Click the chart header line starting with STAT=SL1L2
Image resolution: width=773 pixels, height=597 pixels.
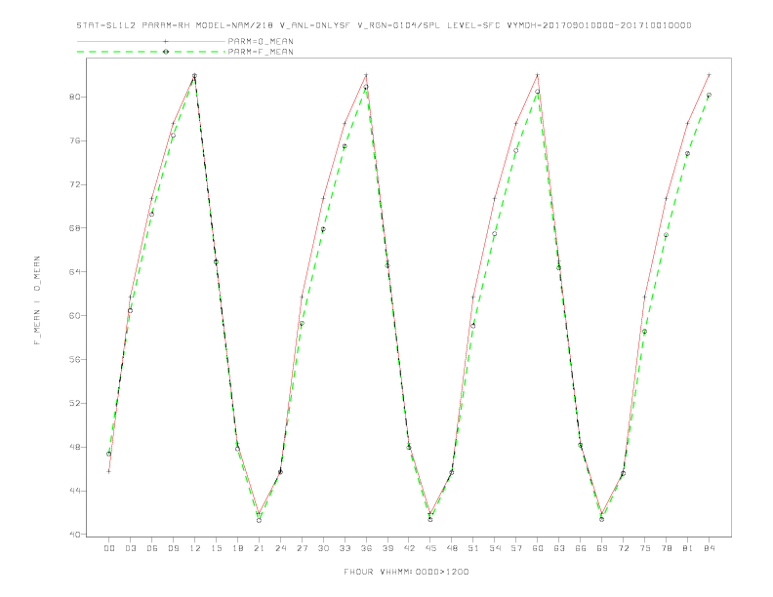384,25
